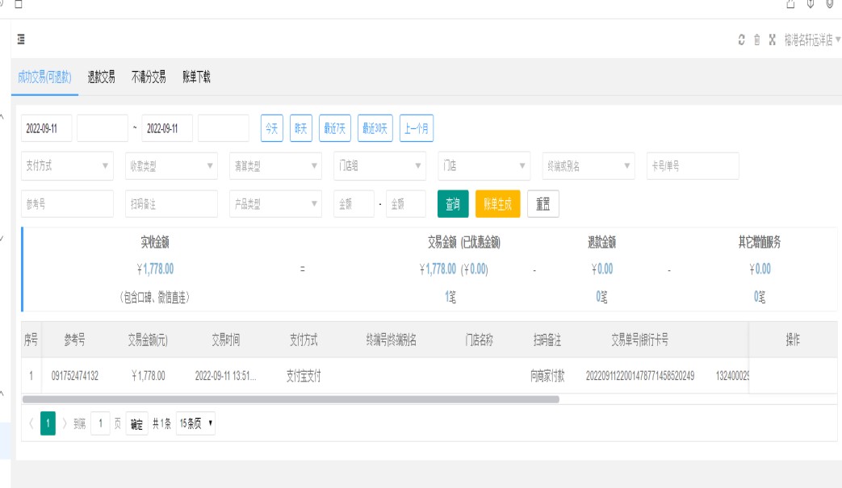Click the trash bin icon in header
This screenshot has height=488, width=842.
pyautogui.click(x=757, y=40)
